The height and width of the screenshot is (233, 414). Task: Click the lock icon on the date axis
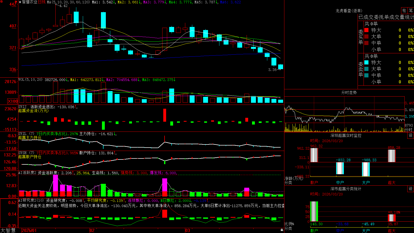point(282,230)
